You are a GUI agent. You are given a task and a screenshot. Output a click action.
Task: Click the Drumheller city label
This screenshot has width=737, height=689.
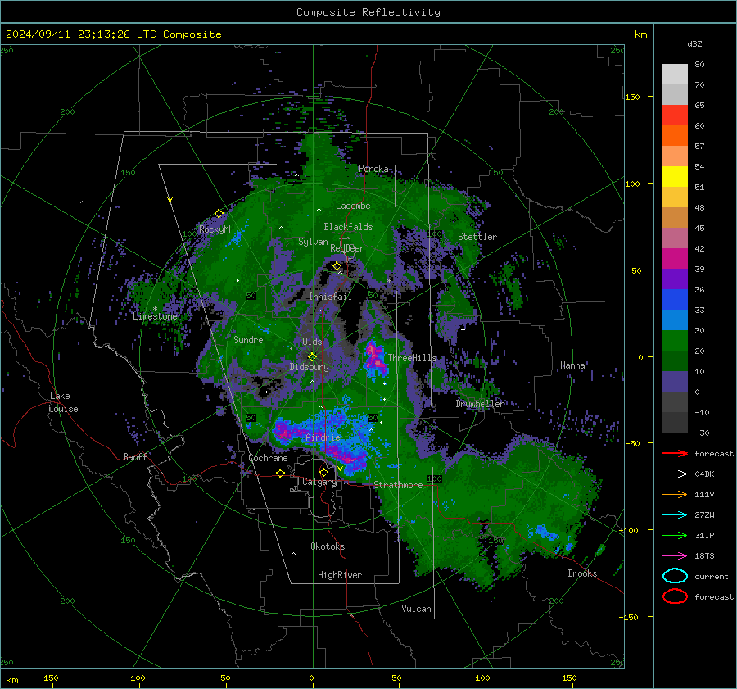480,404
